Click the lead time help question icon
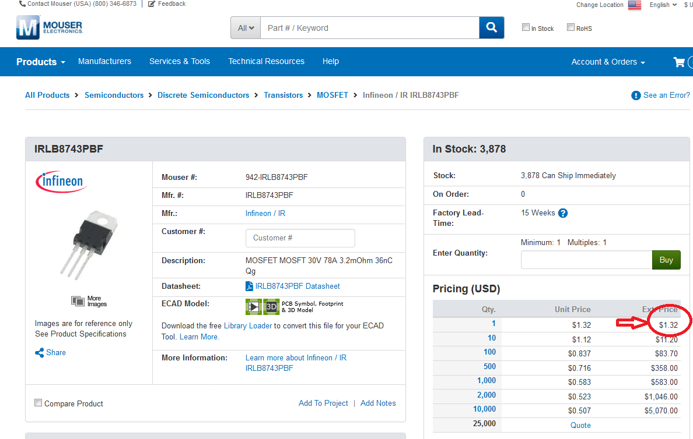 coord(562,213)
